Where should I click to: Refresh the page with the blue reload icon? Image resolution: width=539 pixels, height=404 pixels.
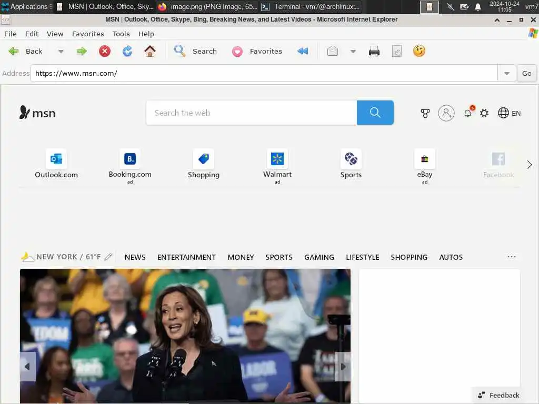click(127, 51)
